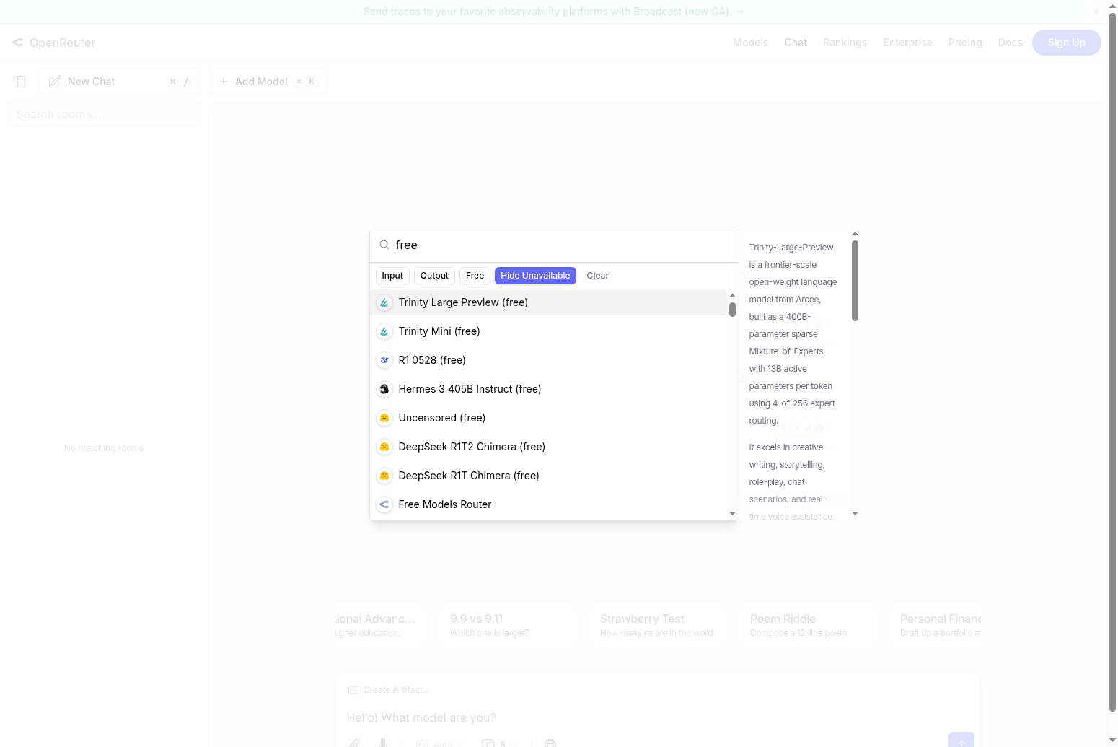Toggle the Hide Unavailable filter
This screenshot has height=747, width=1118.
(x=535, y=276)
